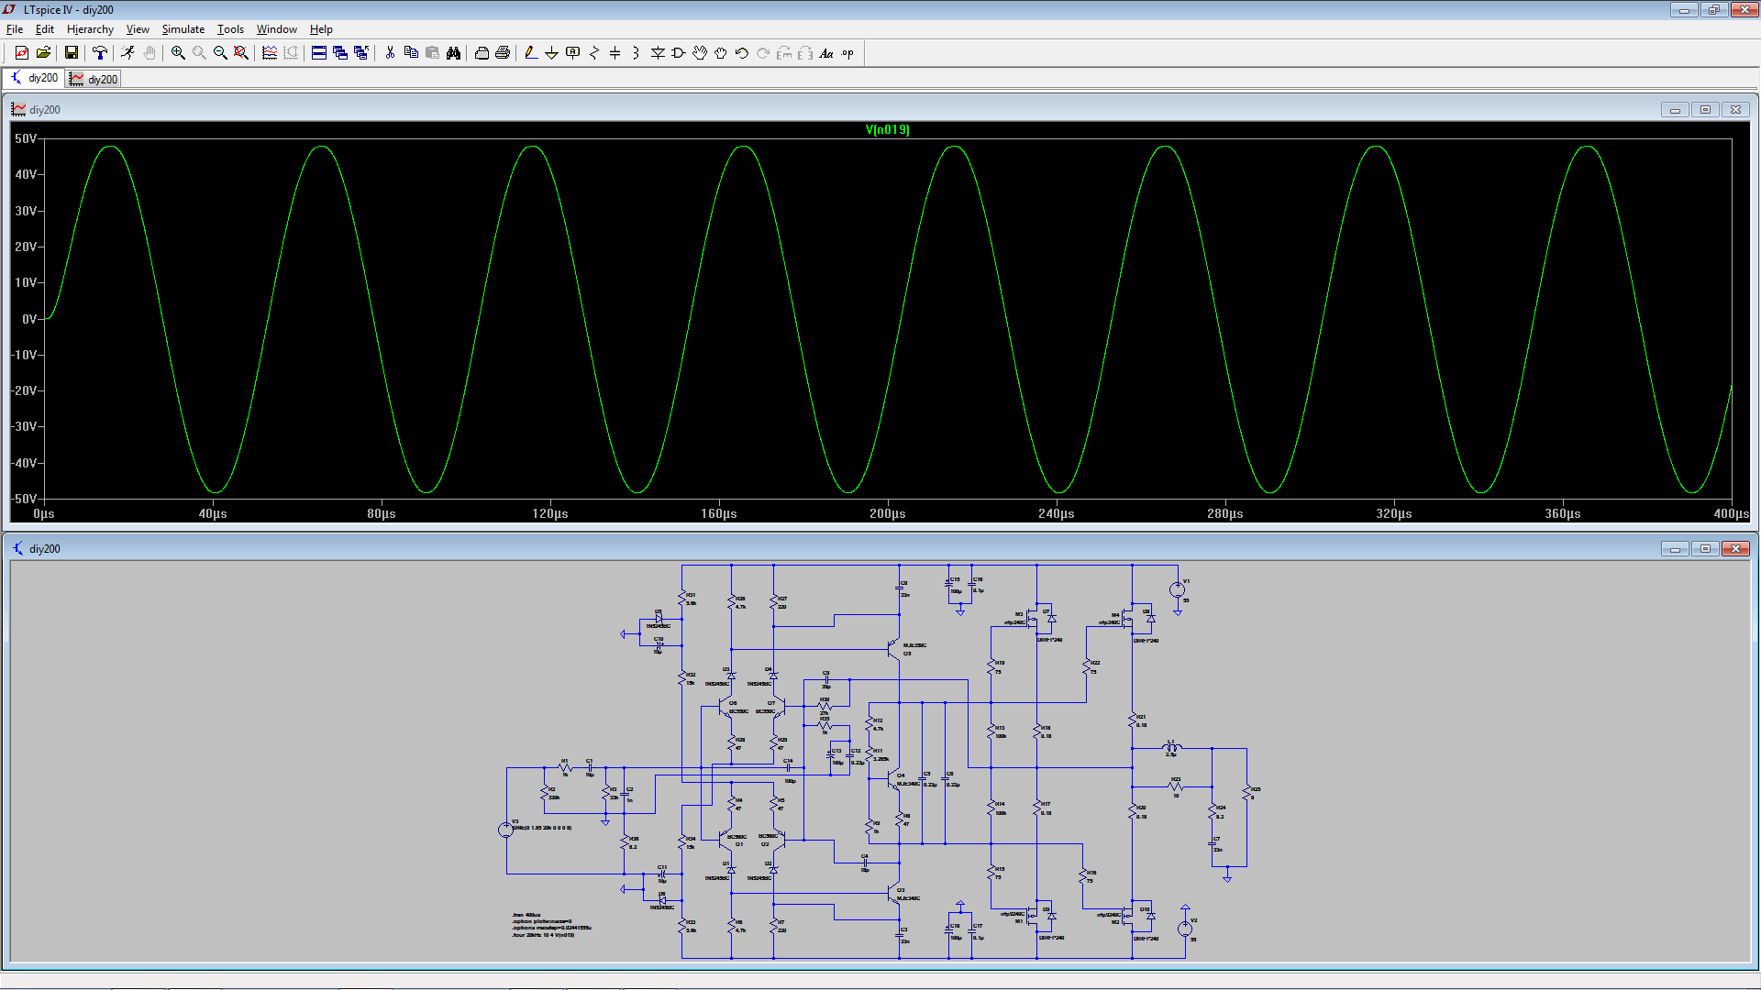This screenshot has width=1761, height=990.
Task: Maximize the diy200 waveform pane
Action: click(1705, 110)
